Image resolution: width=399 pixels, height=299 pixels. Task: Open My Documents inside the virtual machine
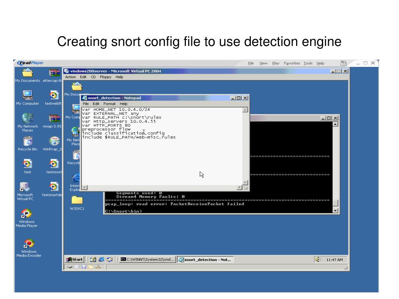[x=77, y=86]
